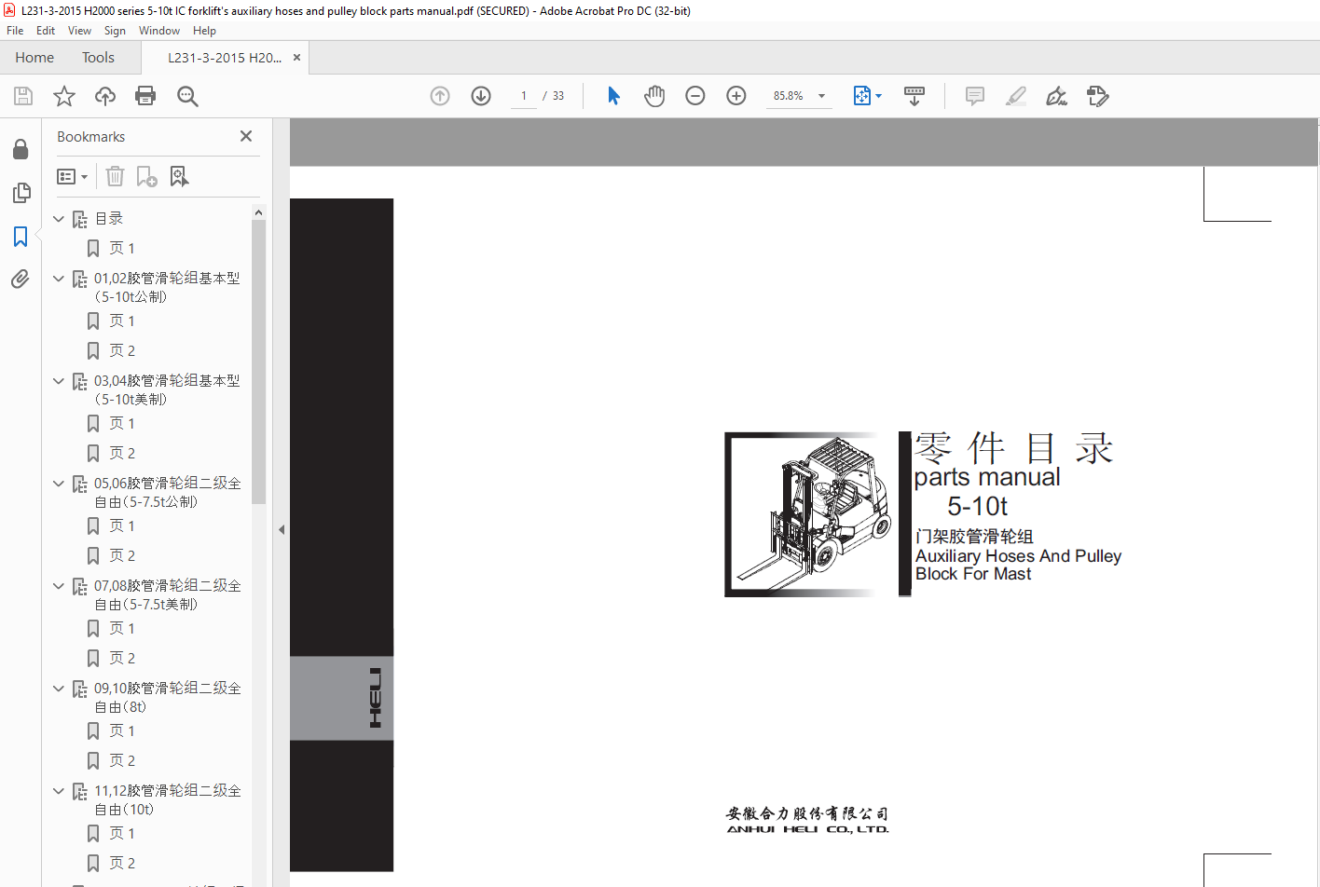Save the file with the floppy disk icon
The image size is (1320, 887).
23,96
